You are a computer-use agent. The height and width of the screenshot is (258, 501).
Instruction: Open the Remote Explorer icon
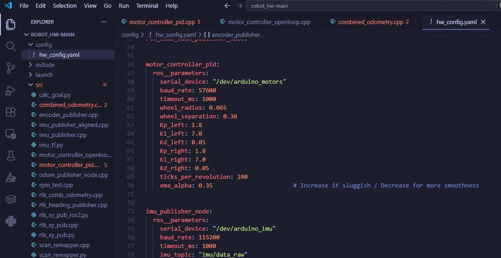pyautogui.click(x=10, y=134)
